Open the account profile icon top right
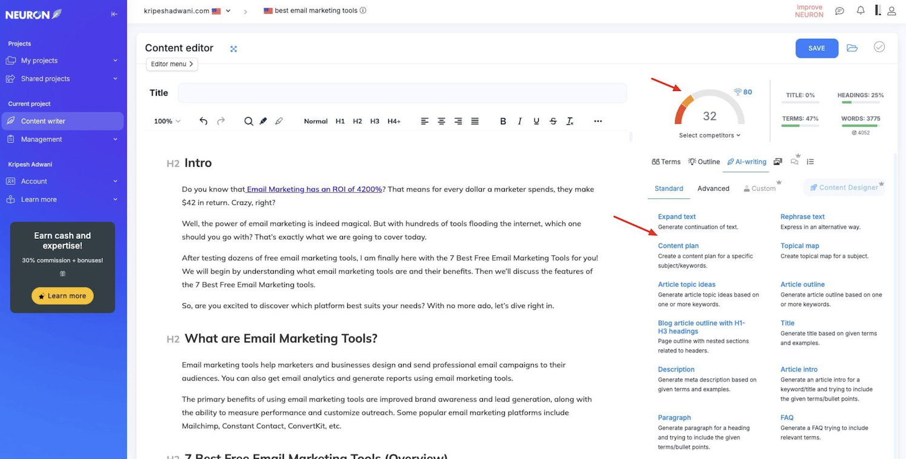This screenshot has height=459, width=906. 891,10
